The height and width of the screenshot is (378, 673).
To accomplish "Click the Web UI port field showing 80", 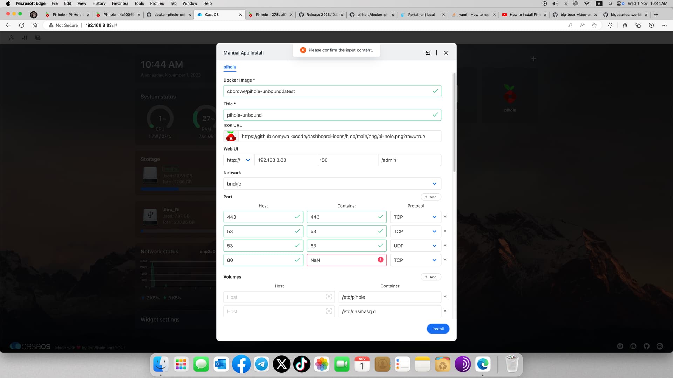I will point(348,160).
